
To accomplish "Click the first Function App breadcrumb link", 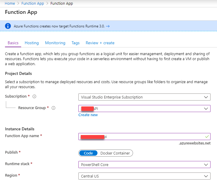I will (x=33, y=4).
